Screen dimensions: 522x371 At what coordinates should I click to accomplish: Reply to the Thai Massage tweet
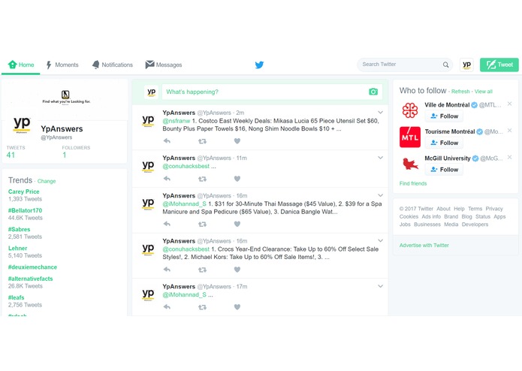point(167,224)
